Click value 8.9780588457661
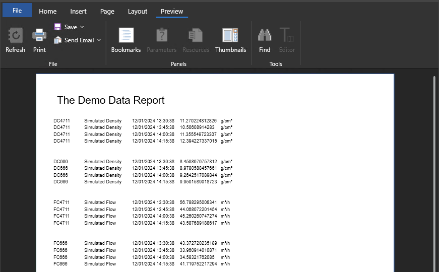Viewport: 439px width, 272px height. (x=198, y=168)
